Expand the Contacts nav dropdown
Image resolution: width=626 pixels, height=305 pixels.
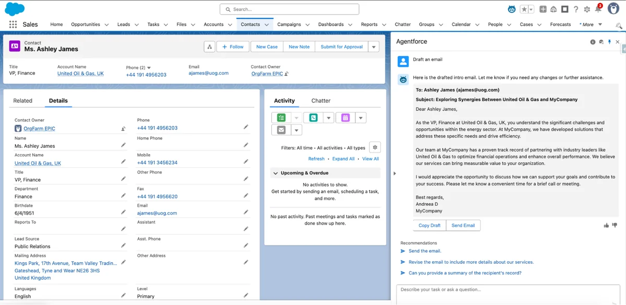click(267, 25)
